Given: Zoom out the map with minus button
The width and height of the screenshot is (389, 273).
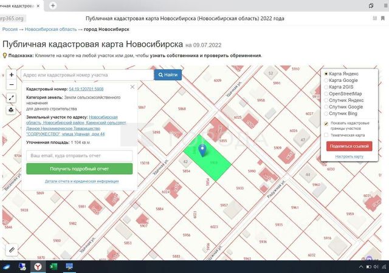Looking at the screenshot, I should 12,85.
